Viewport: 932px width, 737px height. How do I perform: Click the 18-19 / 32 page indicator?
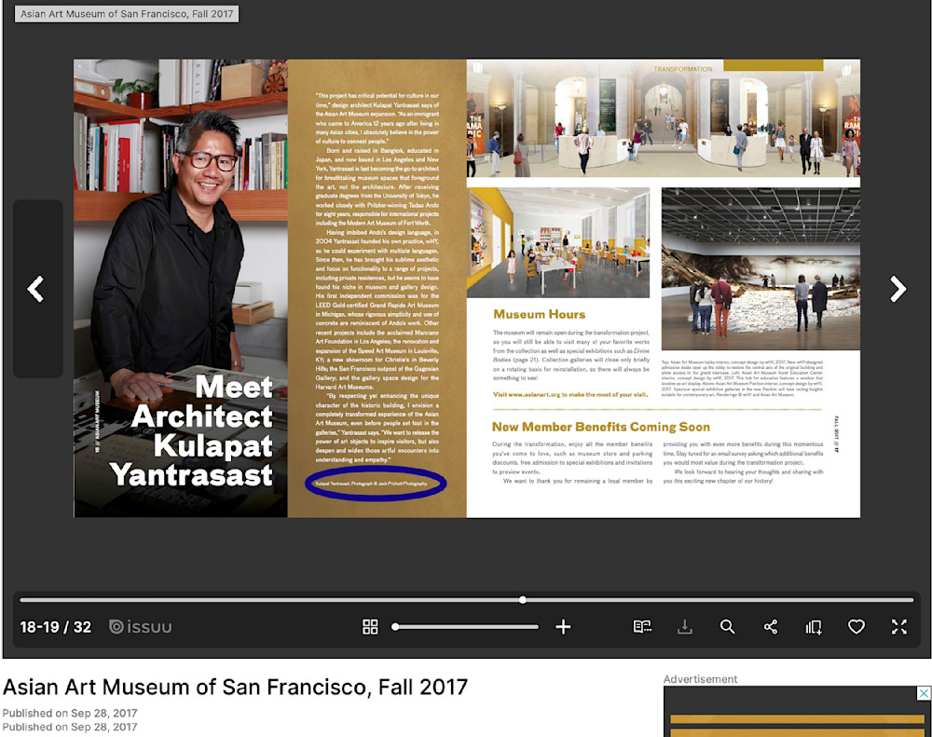(x=55, y=627)
